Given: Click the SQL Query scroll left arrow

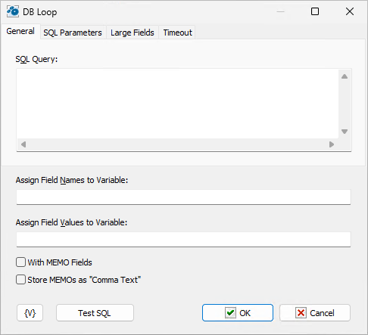Looking at the screenshot, I should (x=23, y=144).
